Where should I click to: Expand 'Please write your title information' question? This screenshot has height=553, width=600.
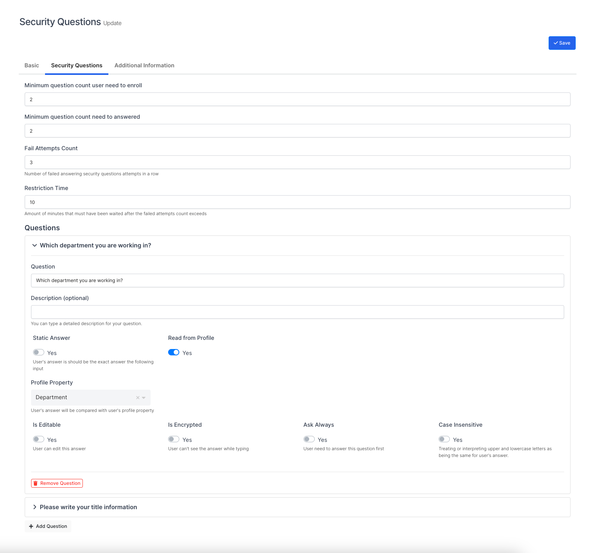[x=35, y=507]
